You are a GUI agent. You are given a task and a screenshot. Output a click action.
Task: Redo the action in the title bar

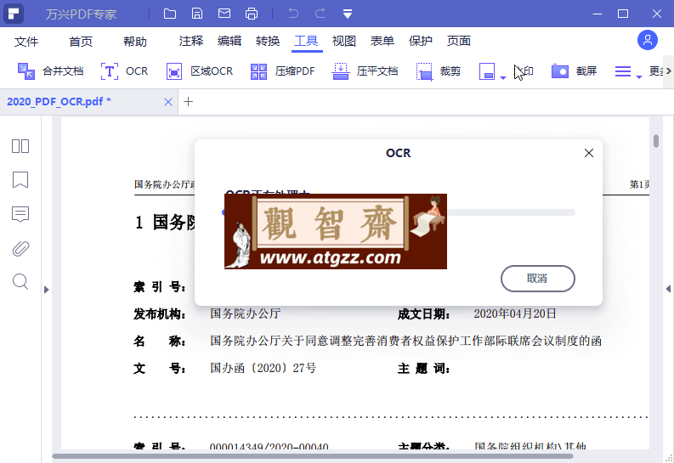tap(320, 14)
